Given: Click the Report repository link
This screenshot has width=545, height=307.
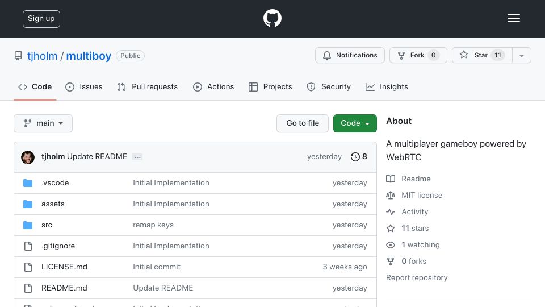Looking at the screenshot, I should pos(417,278).
